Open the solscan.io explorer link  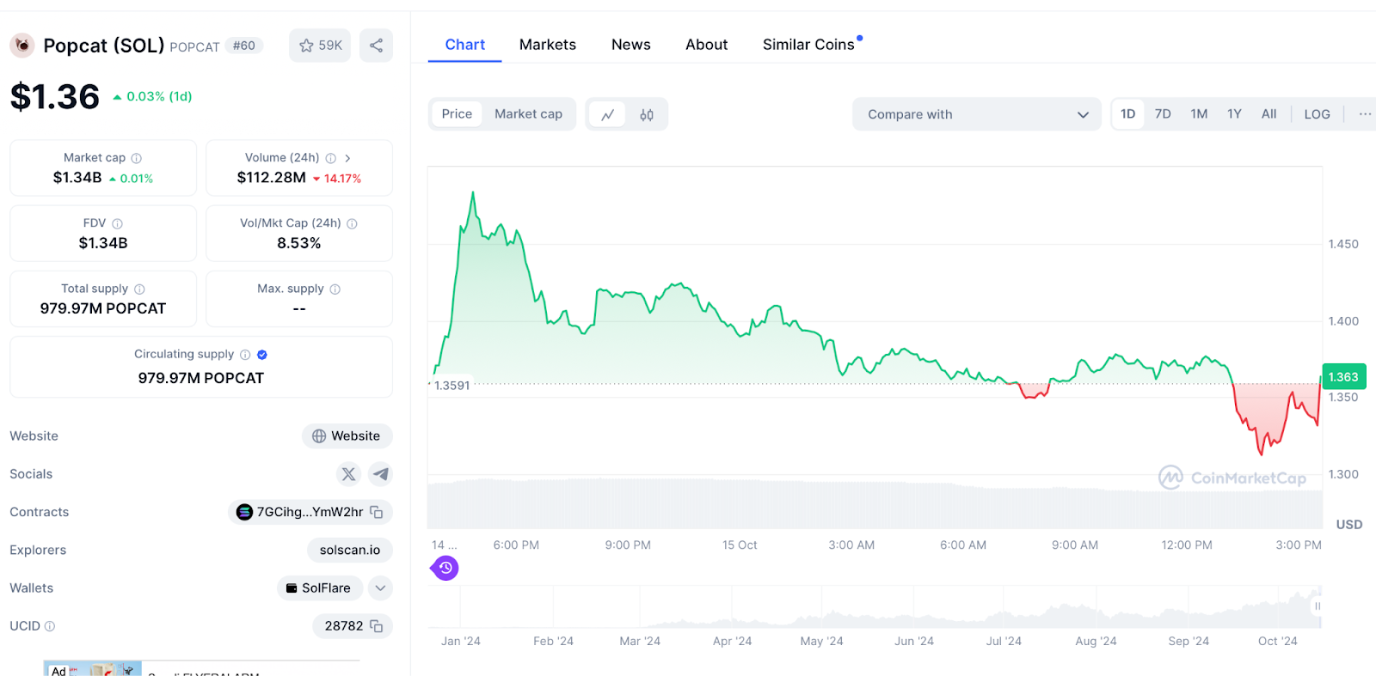click(350, 551)
